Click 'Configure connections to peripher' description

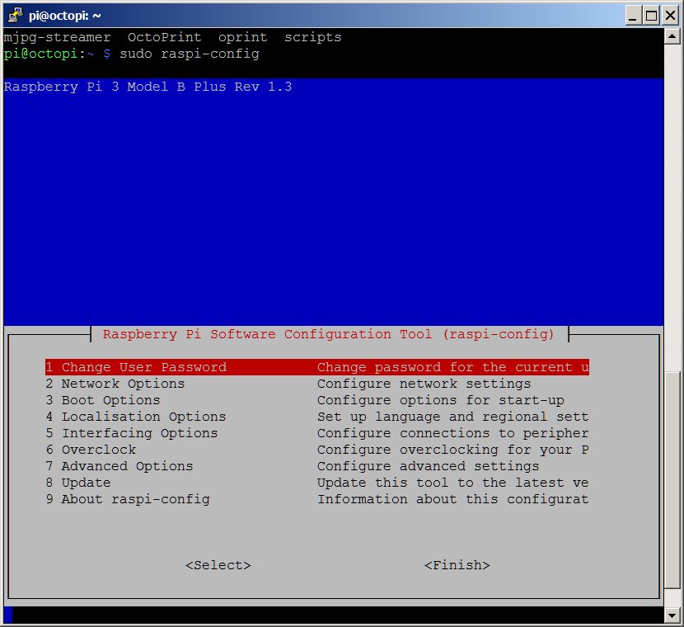452,433
